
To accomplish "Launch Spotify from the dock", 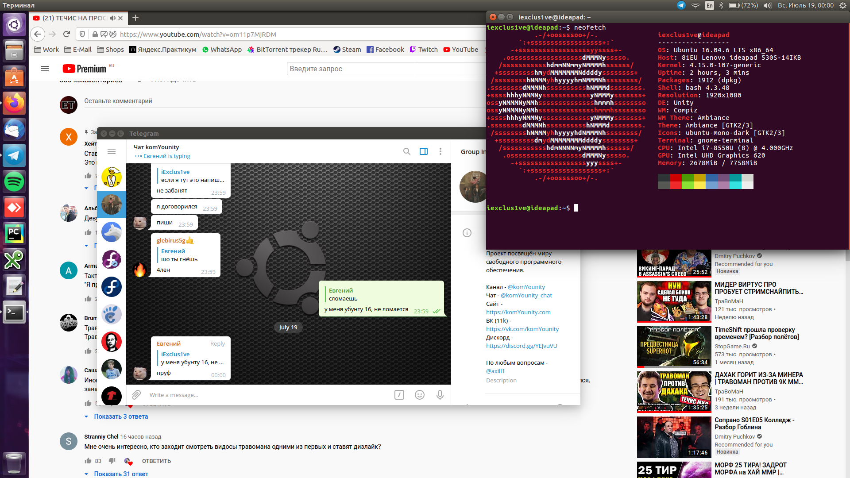I will point(14,182).
